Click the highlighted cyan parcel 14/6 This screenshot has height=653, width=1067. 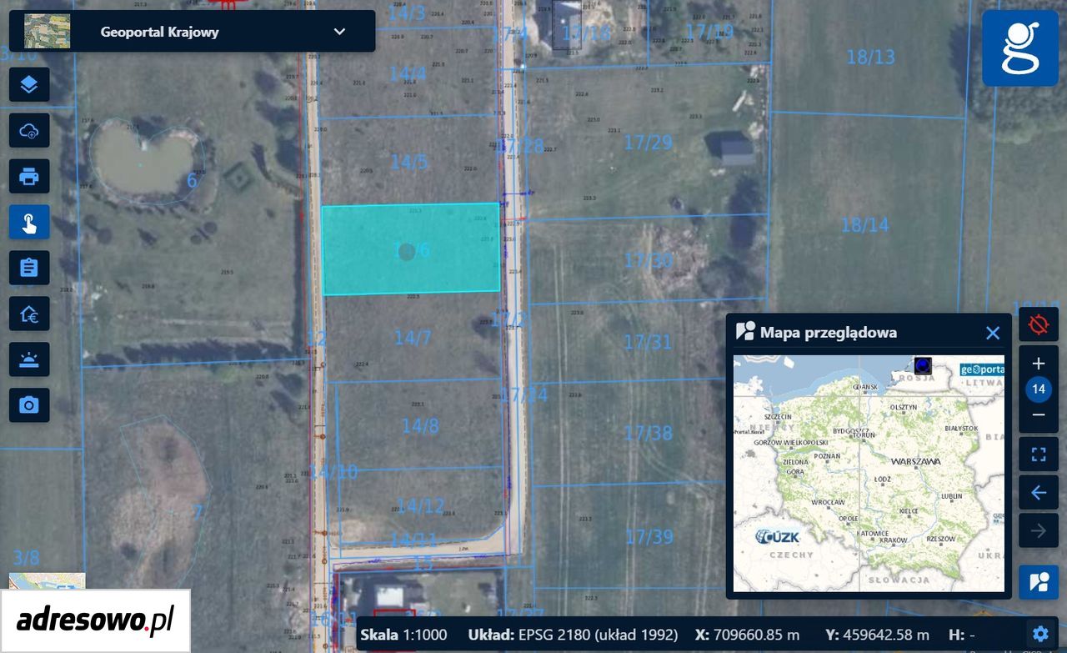411,249
